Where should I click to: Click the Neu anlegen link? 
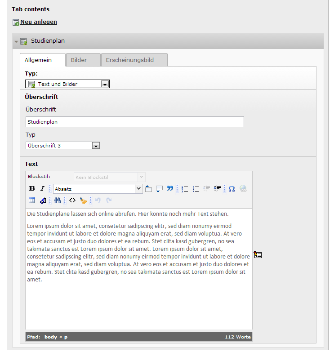[x=39, y=22]
